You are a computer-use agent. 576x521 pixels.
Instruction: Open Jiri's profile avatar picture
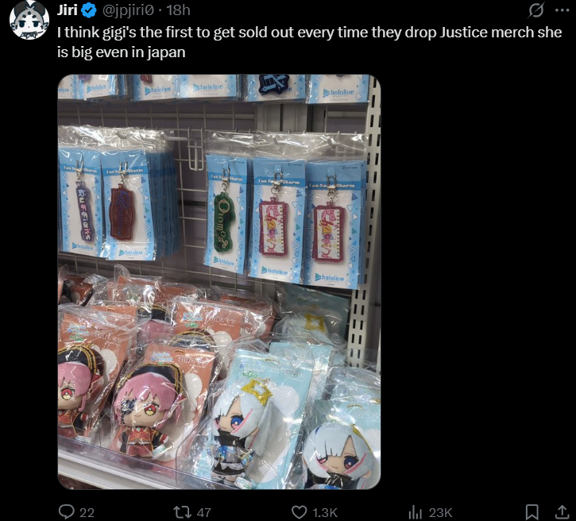click(x=29, y=20)
